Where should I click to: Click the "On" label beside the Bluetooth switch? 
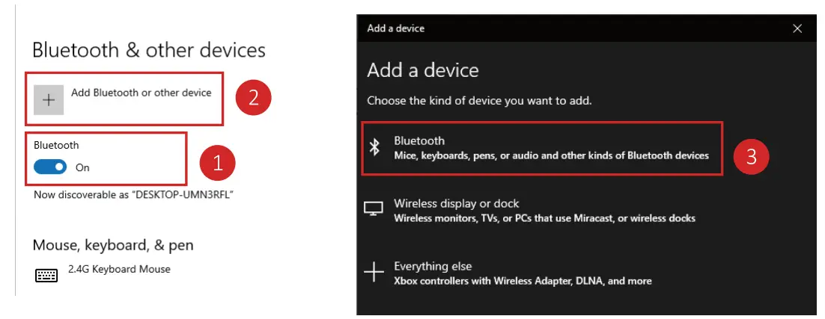coord(82,167)
